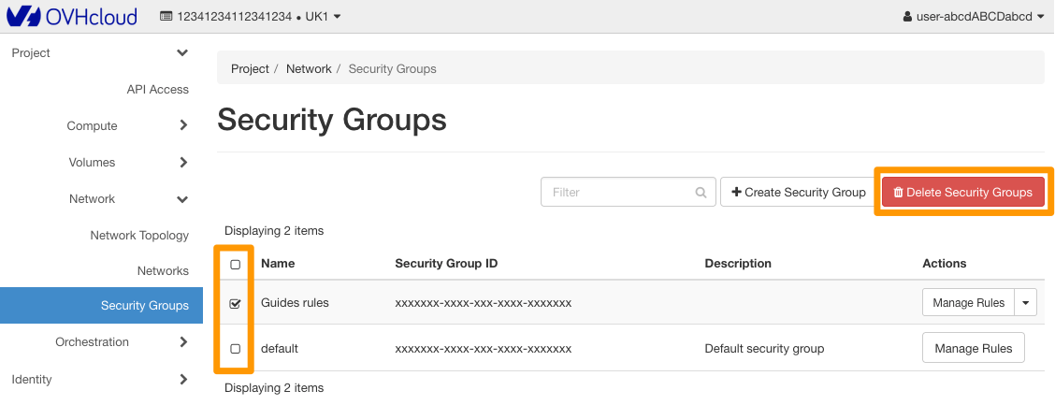
Task: Click the project server icon in header
Action: 166,16
